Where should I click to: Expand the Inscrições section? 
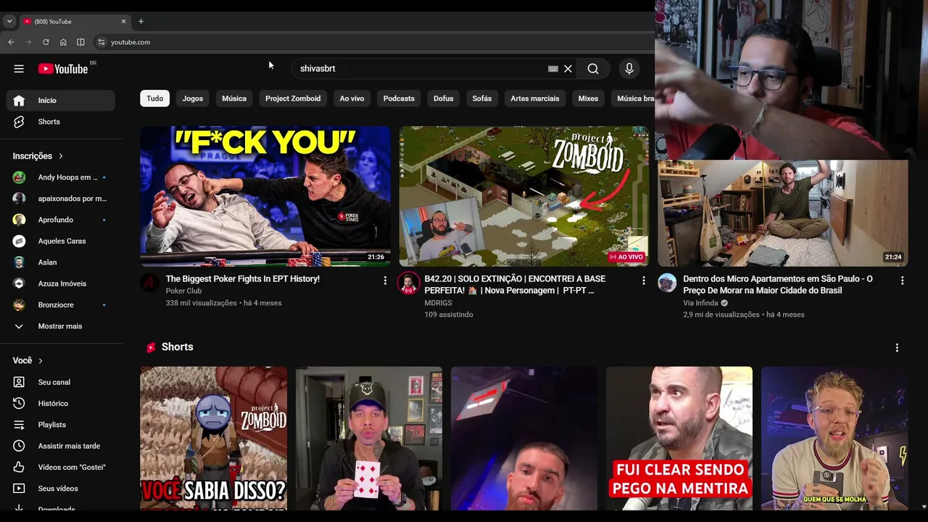point(38,156)
